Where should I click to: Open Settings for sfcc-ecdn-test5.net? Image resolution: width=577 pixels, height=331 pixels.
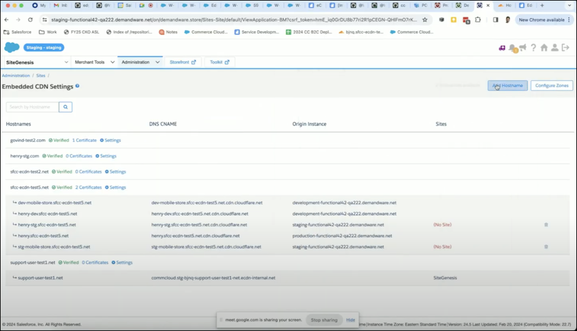tap(116, 187)
